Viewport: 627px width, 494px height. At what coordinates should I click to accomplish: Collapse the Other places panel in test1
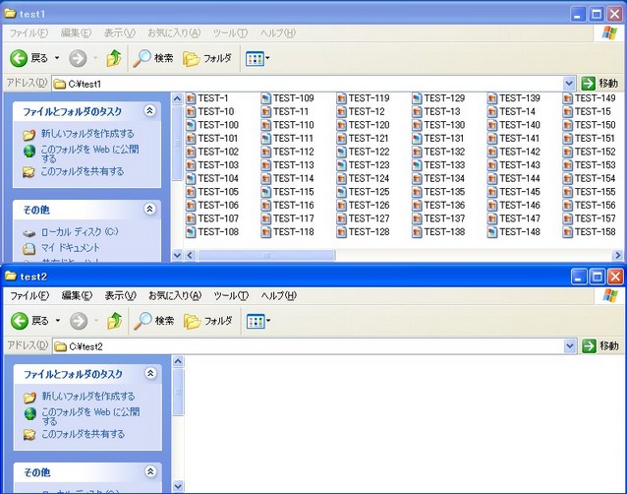149,209
